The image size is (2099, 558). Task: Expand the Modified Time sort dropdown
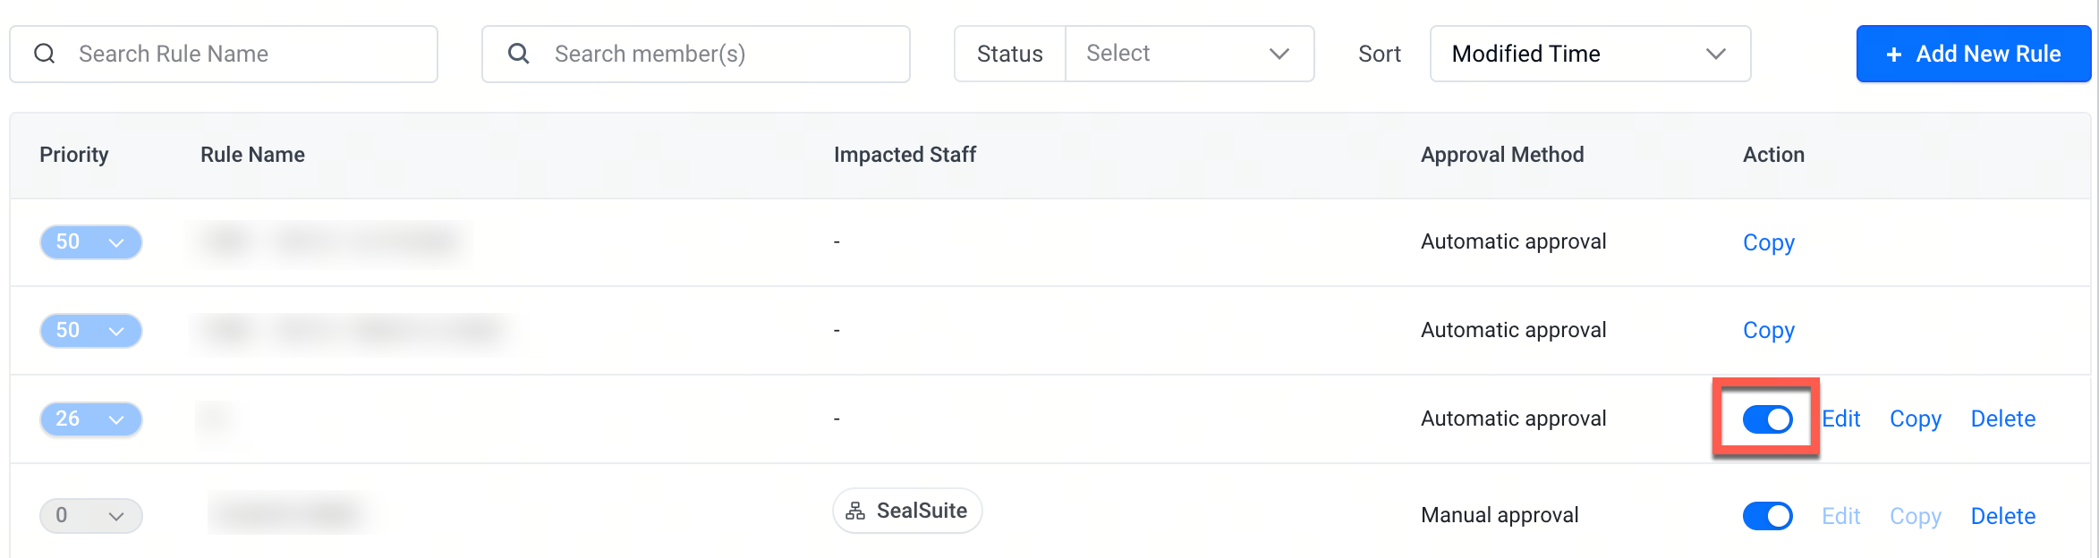1590,54
